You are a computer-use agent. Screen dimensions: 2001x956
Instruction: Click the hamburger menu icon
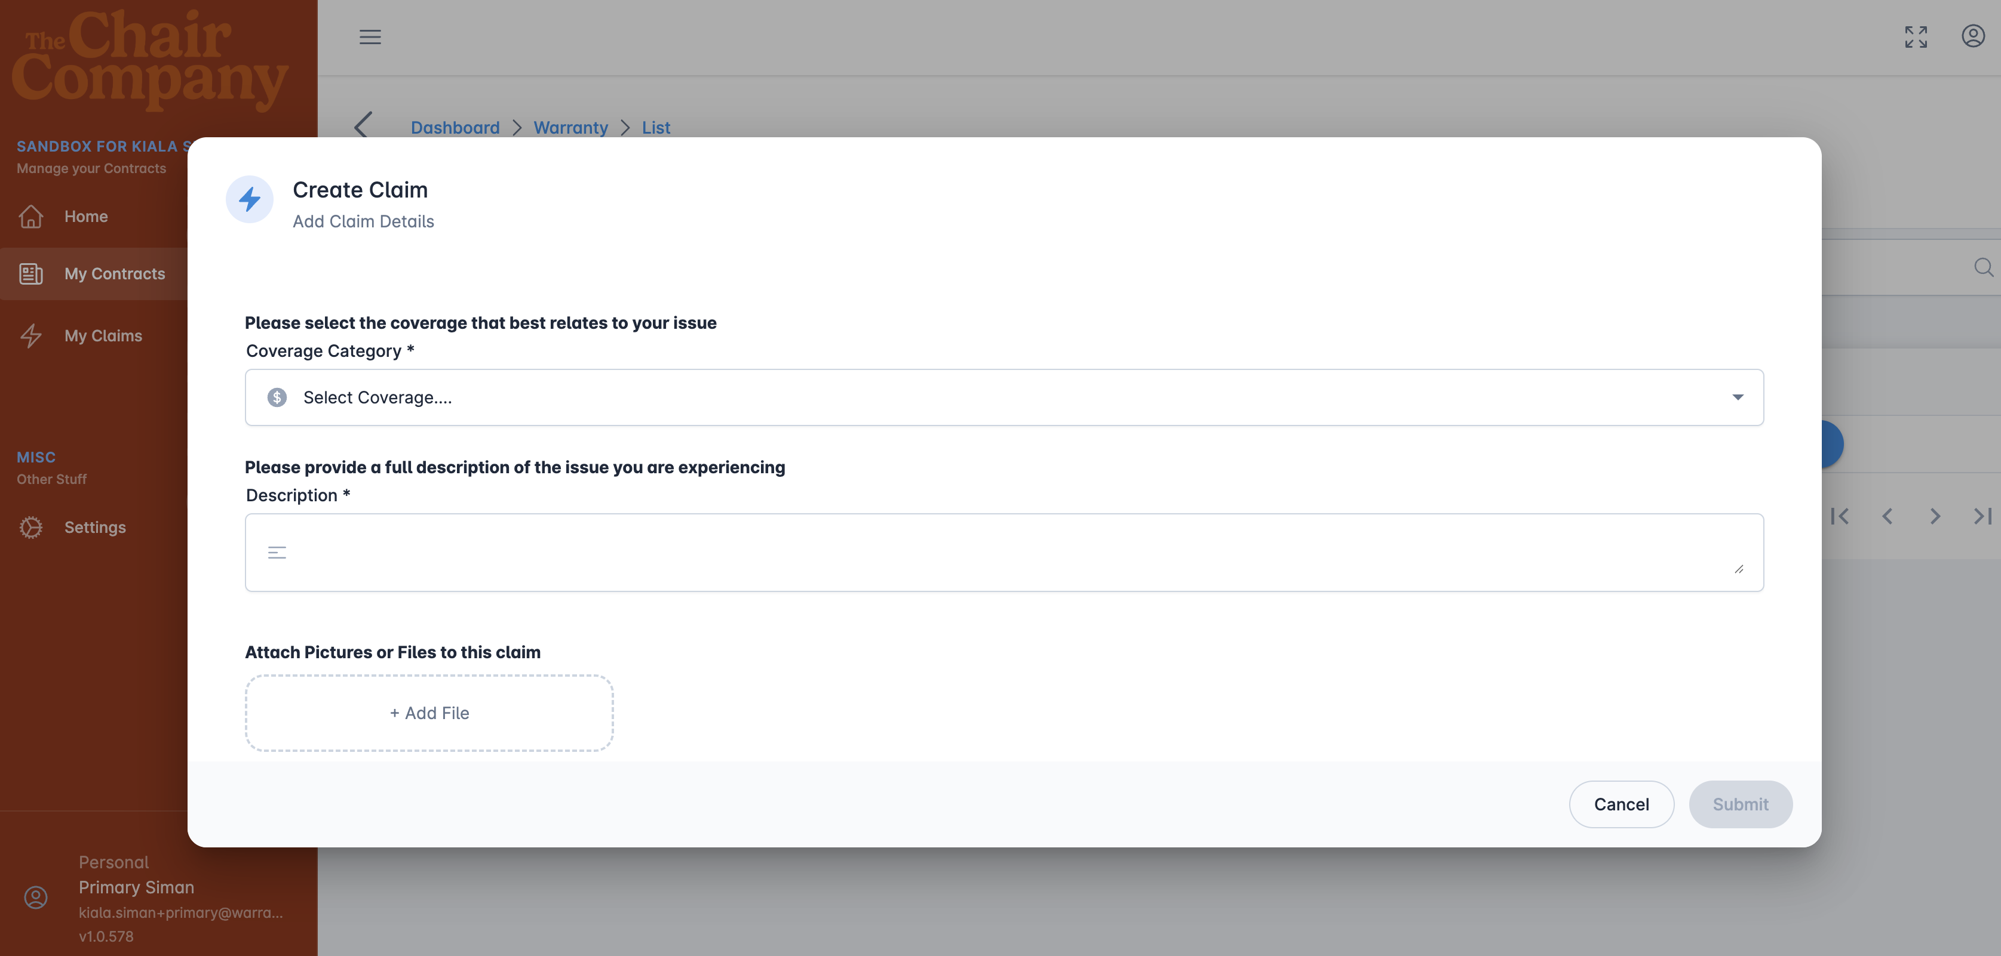point(370,36)
